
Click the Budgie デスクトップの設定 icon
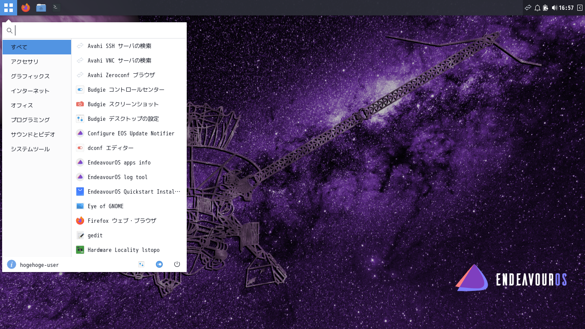(x=80, y=119)
